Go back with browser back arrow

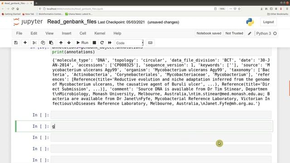point(3,9)
